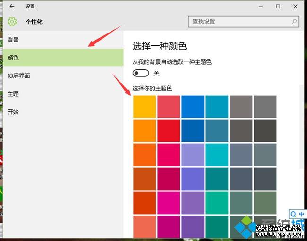Close the 设置 window

pyautogui.click(x=295, y=7)
